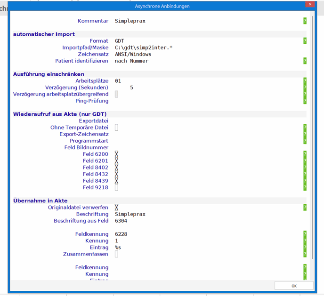Open help icon for Export-Zeichensatz
The width and height of the screenshot is (324, 296).
305,134
